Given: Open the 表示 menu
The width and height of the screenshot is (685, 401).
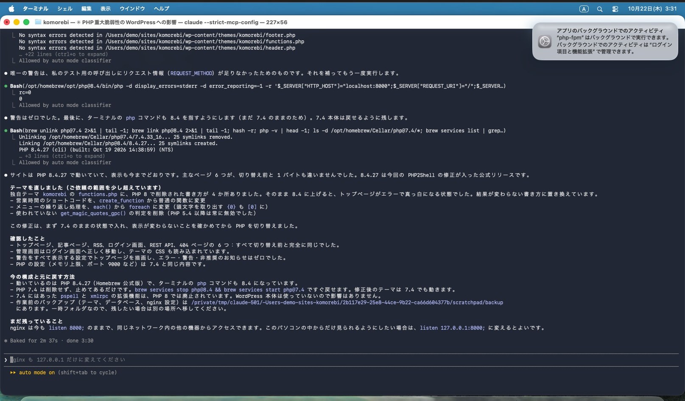Looking at the screenshot, I should point(106,8).
